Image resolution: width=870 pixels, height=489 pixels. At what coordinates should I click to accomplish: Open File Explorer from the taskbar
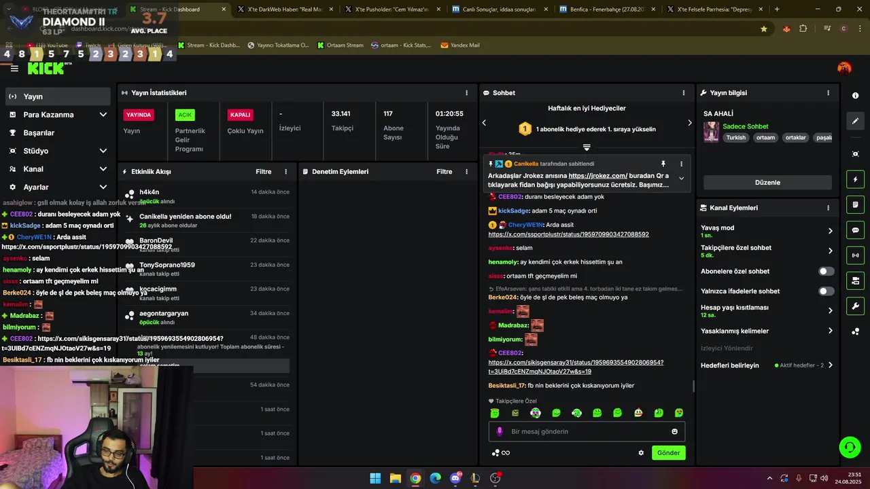point(395,478)
